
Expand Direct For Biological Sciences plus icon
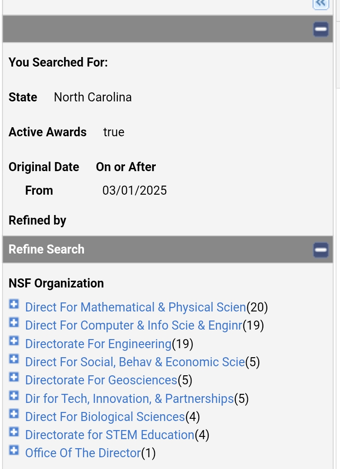14,414
